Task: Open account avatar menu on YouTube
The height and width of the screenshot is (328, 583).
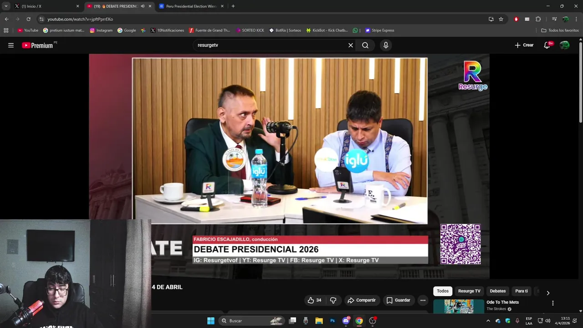Action: pos(565,45)
